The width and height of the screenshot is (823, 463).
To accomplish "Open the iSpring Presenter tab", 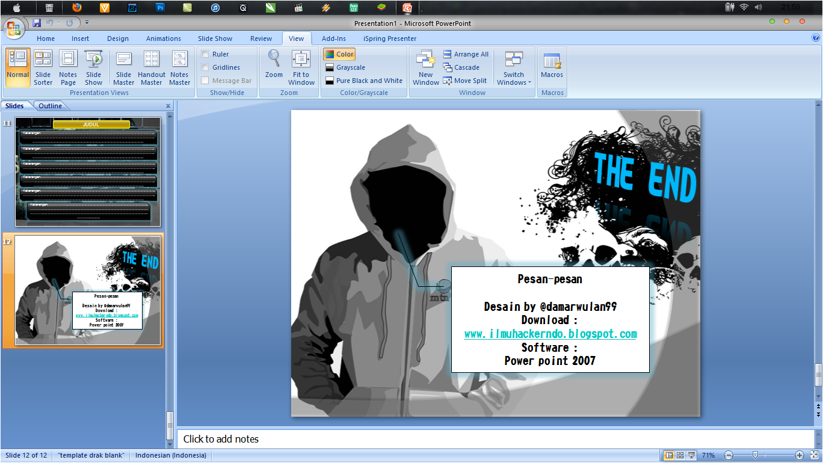I will [390, 38].
